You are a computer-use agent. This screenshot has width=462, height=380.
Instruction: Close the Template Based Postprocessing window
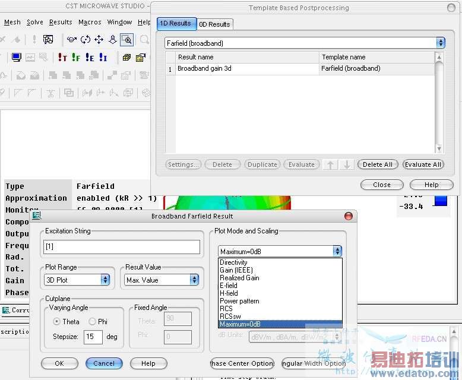(382, 185)
